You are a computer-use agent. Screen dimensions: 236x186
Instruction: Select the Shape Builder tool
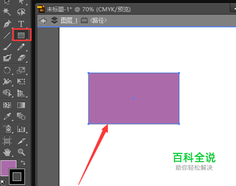[7, 93]
